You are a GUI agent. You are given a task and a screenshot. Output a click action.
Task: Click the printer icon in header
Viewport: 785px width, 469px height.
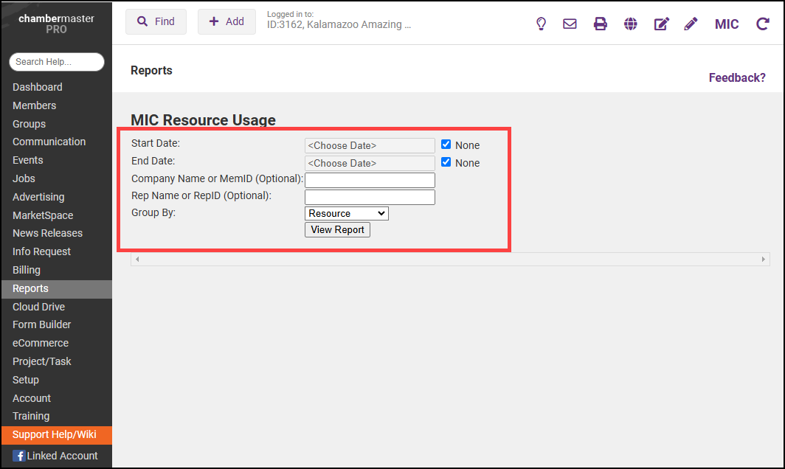(601, 24)
